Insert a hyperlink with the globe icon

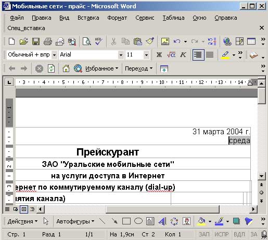(x=227, y=41)
